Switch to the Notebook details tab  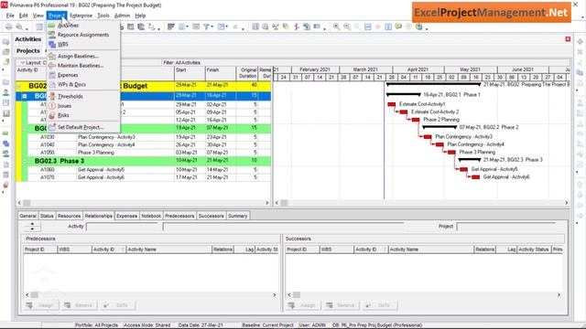tap(151, 216)
